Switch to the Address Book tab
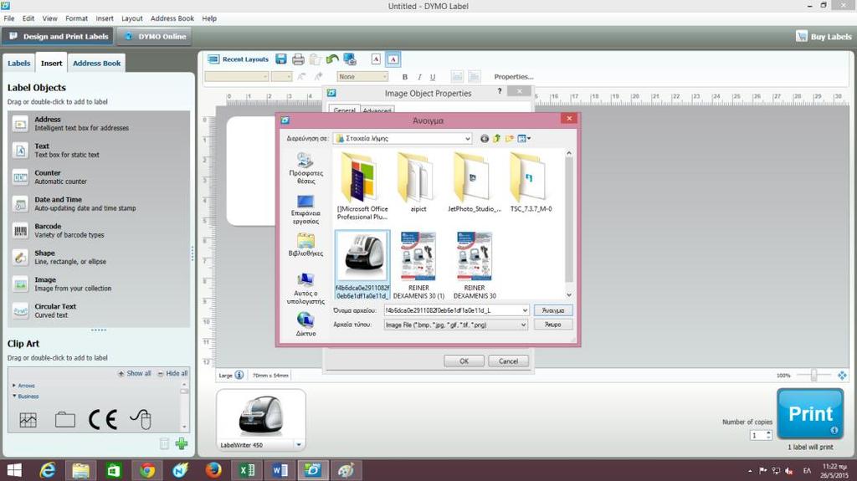857x481 pixels. tap(97, 64)
